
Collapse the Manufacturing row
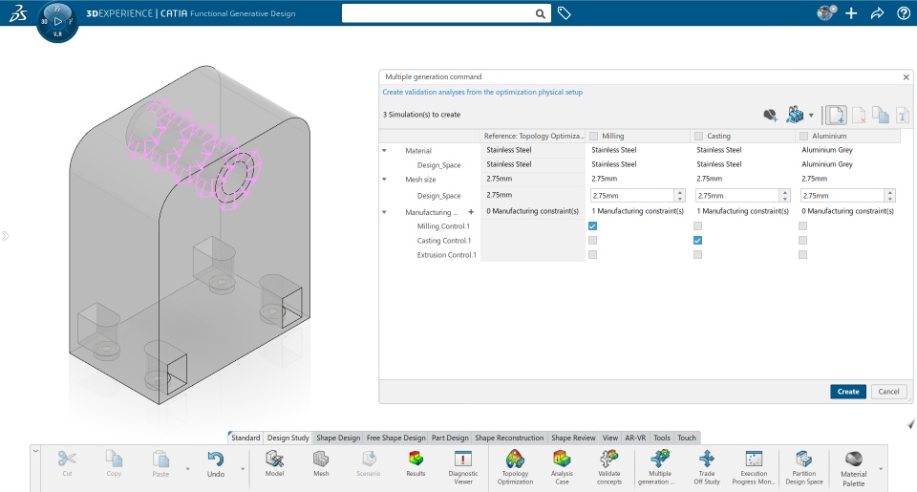pos(385,212)
